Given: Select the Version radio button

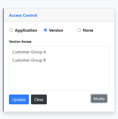Looking at the screenshot, I should (x=45, y=30).
